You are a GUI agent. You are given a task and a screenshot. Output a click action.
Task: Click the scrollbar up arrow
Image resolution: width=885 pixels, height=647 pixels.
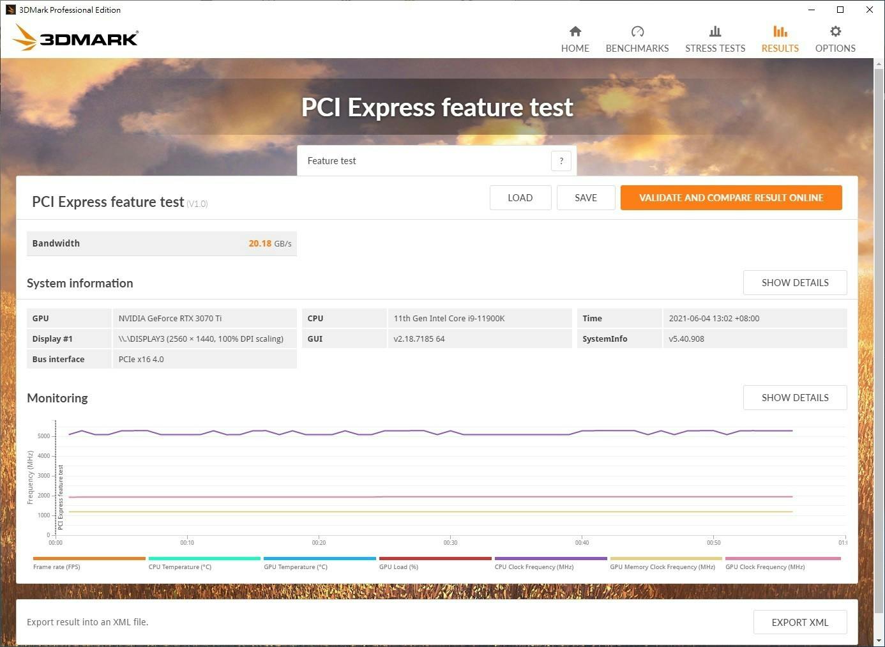[879, 64]
